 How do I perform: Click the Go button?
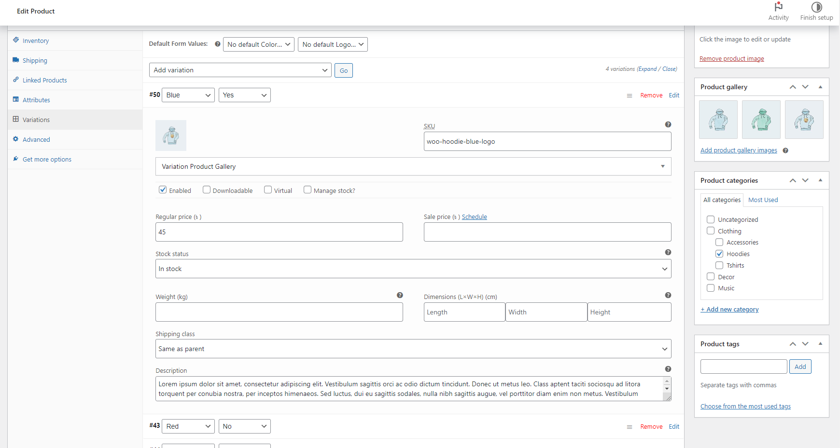click(x=344, y=70)
